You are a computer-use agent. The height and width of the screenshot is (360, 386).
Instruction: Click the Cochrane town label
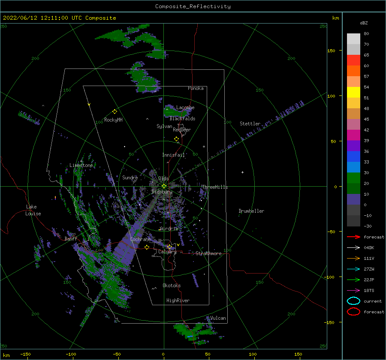140,239
